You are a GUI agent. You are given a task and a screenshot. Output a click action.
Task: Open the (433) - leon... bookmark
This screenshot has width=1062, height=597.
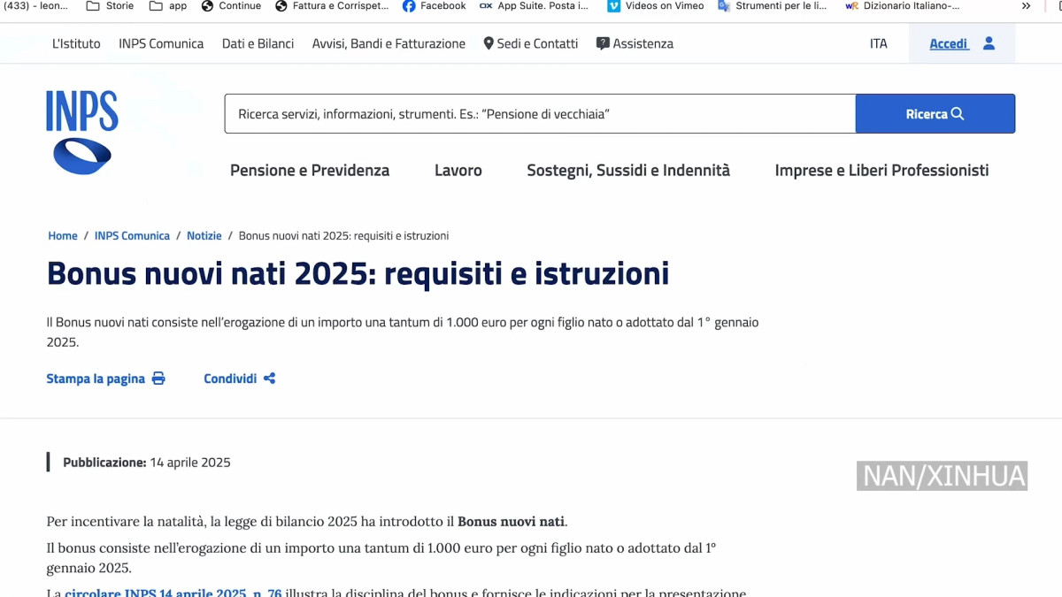point(35,5)
